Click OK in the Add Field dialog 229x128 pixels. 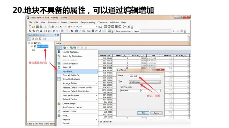coord(143,113)
